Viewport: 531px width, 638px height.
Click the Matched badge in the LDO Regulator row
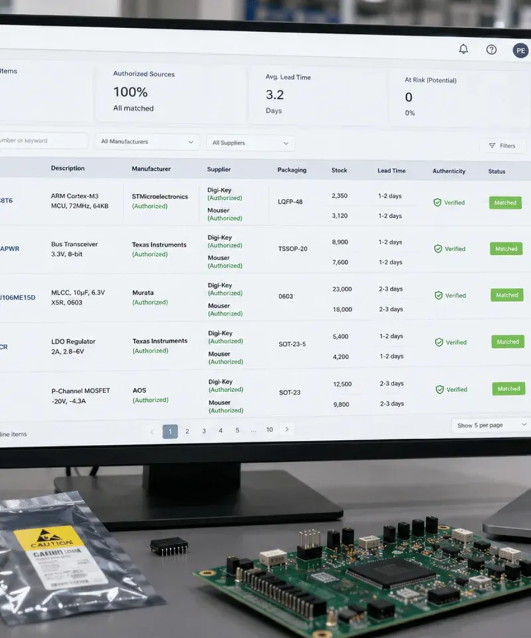[x=508, y=342]
